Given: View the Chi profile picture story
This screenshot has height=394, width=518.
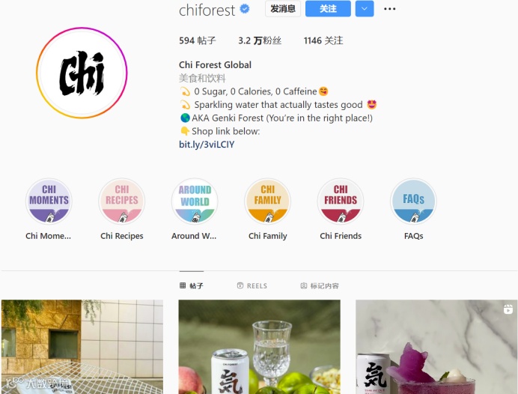Looking at the screenshot, I should coord(82,73).
